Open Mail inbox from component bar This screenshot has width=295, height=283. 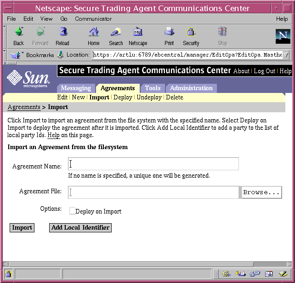240,274
